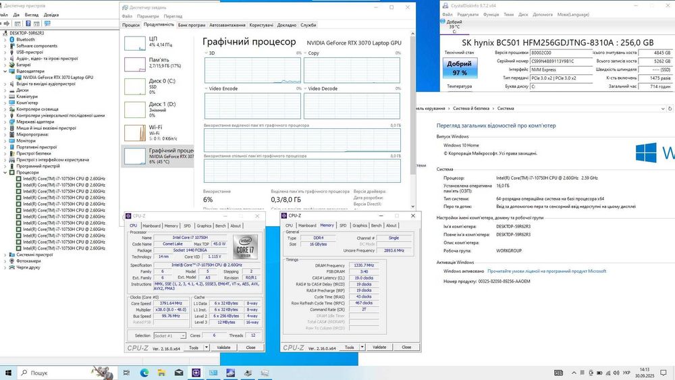Image resolution: width=675 pixels, height=380 pixels.
Task: Expand the Клавіатури category
Action: tap(5, 97)
